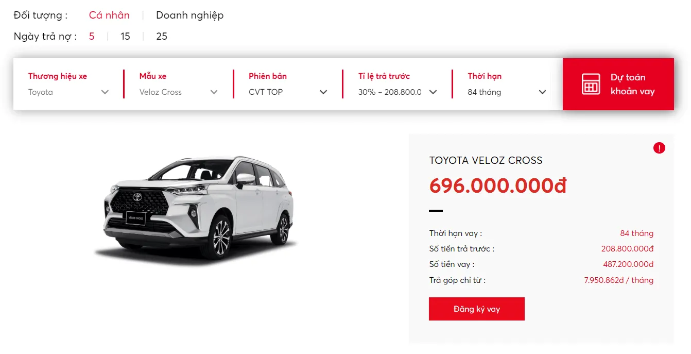Viewport: 691px width, 354px height.
Task: Click the Thương hiệu xe chevron arrow
Action: coord(105,92)
